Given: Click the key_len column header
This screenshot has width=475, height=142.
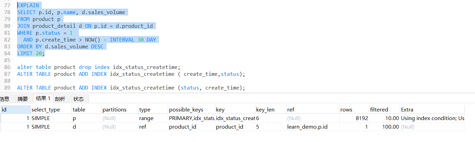Looking at the screenshot, I should [270, 110].
